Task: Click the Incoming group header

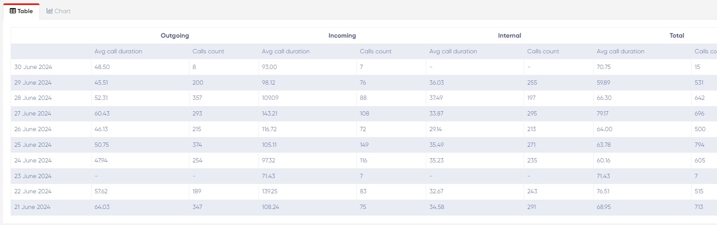Action: tap(342, 36)
